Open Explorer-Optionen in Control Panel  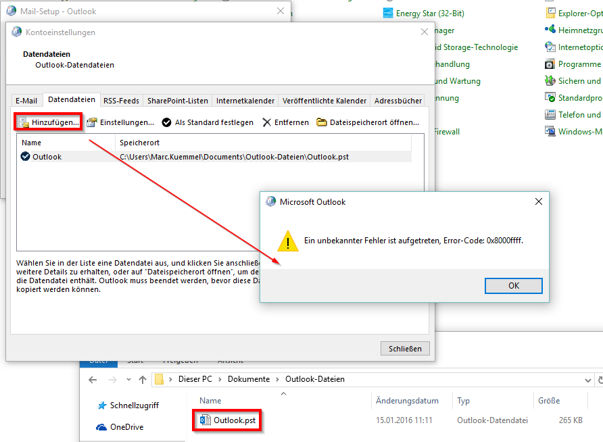tap(580, 14)
